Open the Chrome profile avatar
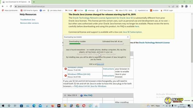Image resolution: width=193 pixels, height=108 pixels. [186, 6]
